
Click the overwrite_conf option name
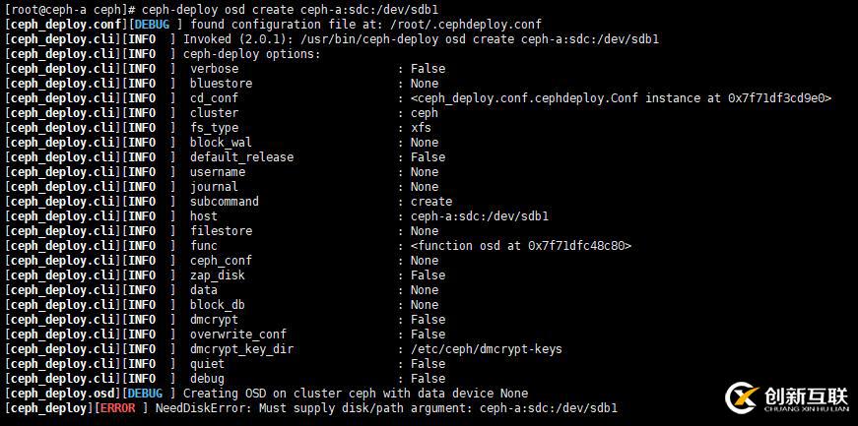tap(237, 335)
